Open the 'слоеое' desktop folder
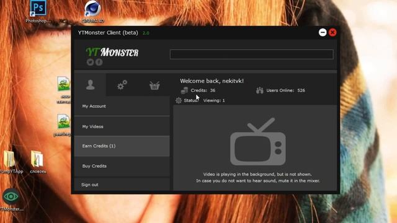Screen dimensions: 397x223 click(37, 162)
